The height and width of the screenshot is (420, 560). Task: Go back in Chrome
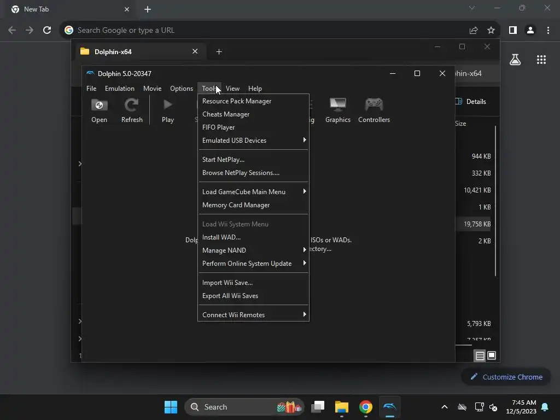12,31
